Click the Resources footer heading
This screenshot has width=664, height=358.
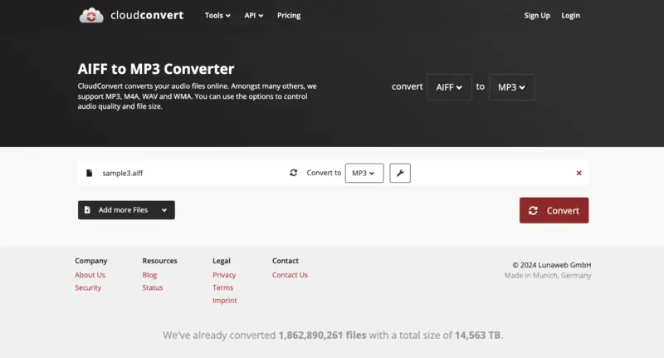(x=159, y=261)
